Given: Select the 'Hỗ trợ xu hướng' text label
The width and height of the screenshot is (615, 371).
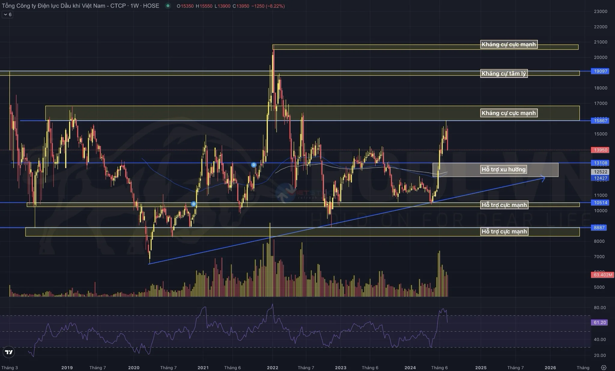Looking at the screenshot, I should pos(504,169).
